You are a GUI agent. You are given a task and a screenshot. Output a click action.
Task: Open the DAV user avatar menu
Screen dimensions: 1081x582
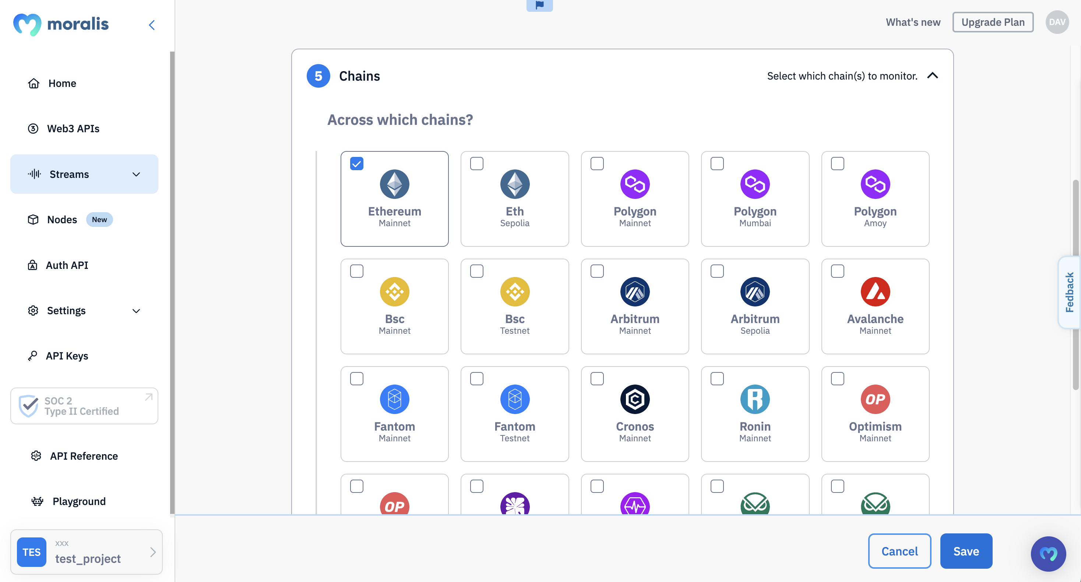pyautogui.click(x=1057, y=22)
